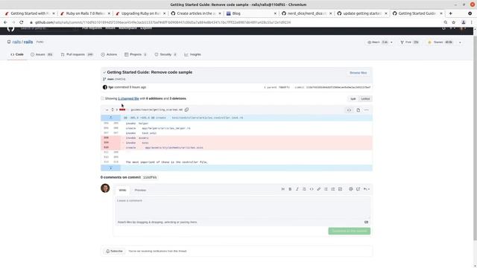Insert a quote in the comment toolbar

[304, 189]
